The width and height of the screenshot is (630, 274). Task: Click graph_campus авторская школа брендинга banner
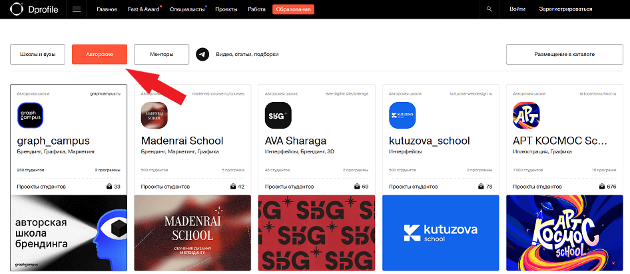pyautogui.click(x=69, y=233)
